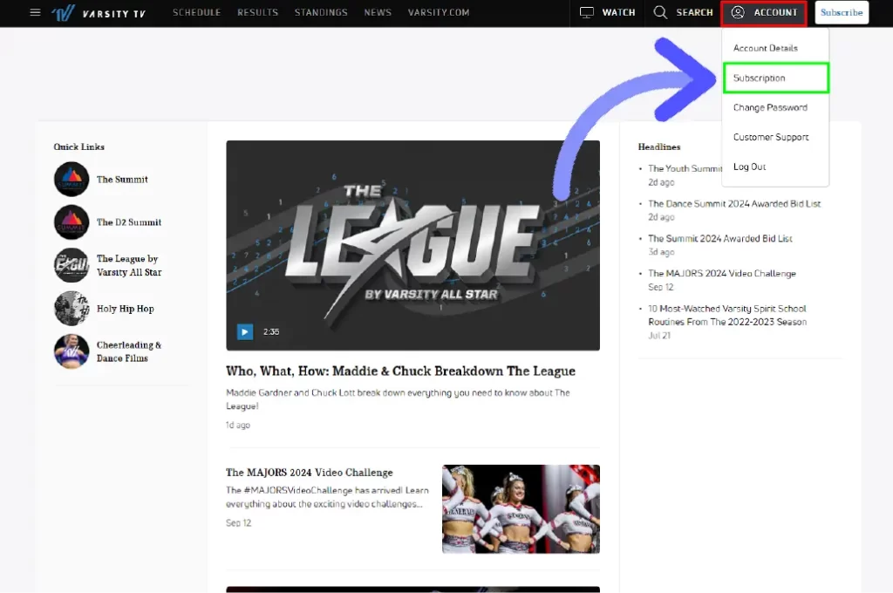Open Holy Hip Hop quick link text

click(126, 308)
